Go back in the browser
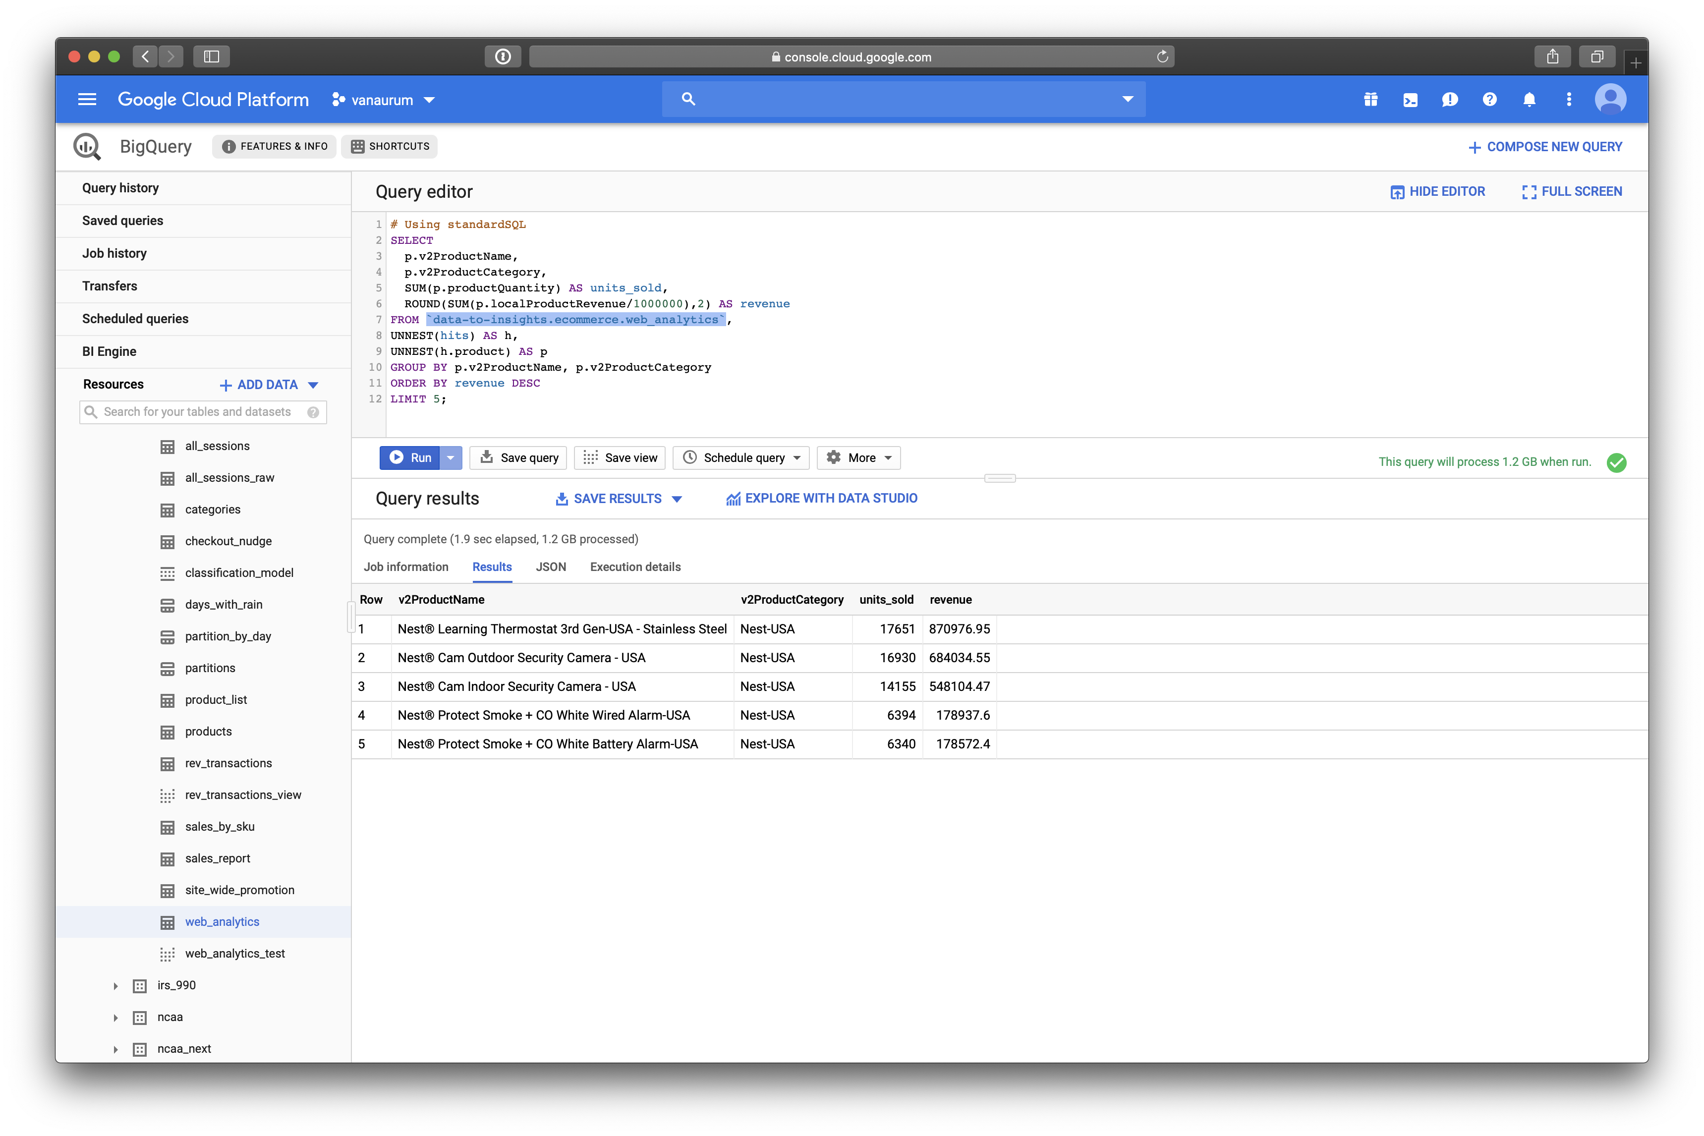 click(146, 57)
